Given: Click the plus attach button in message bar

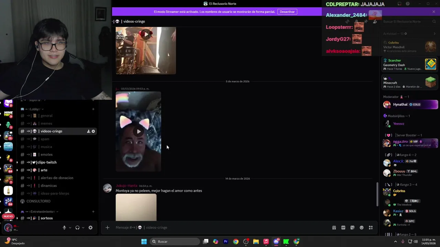Looking at the screenshot, I should coord(107,227).
